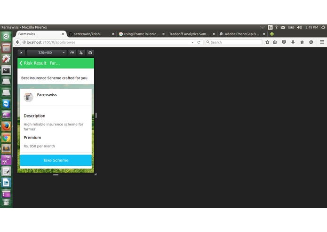Open the Tradeoff Analytics Sam... tab
This screenshot has width=327, height=232.
(x=189, y=34)
